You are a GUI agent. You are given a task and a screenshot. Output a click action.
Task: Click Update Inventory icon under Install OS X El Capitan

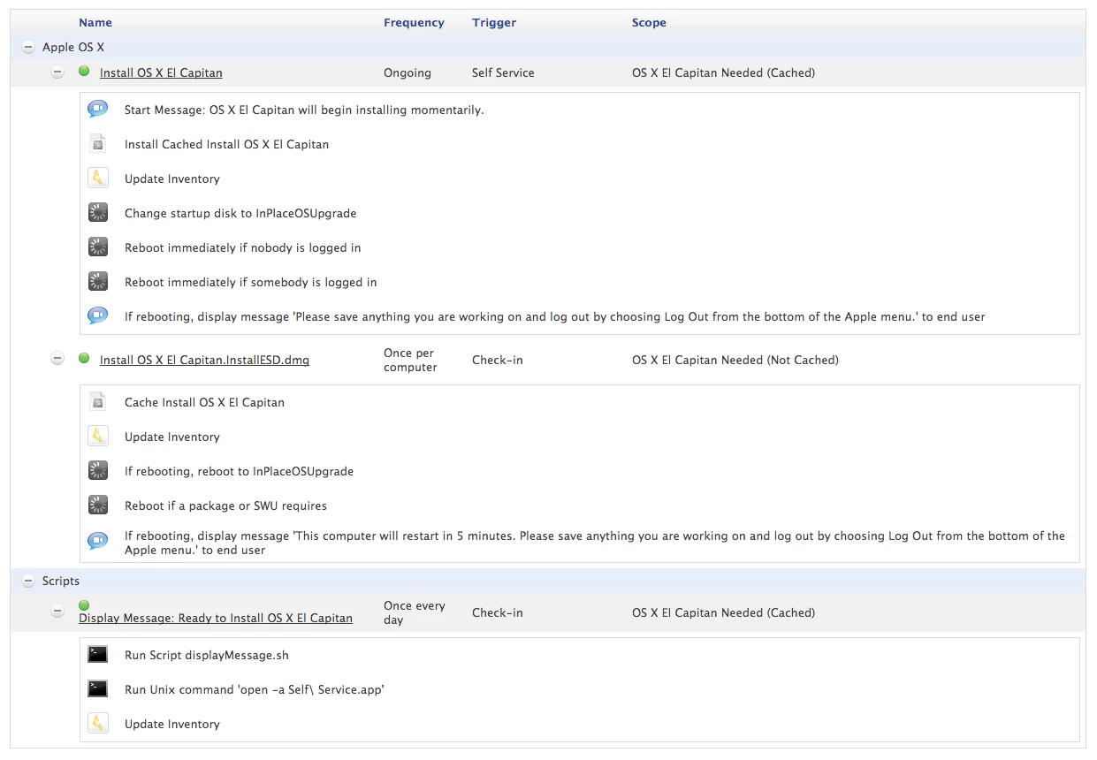[97, 179]
